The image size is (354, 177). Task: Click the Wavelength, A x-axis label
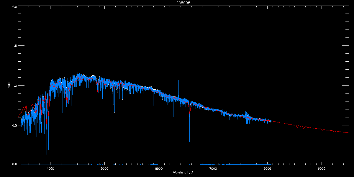[183, 172]
